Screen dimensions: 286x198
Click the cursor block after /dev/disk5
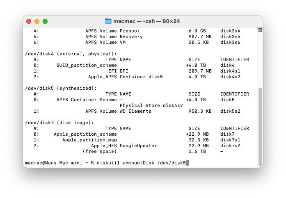click(187, 163)
